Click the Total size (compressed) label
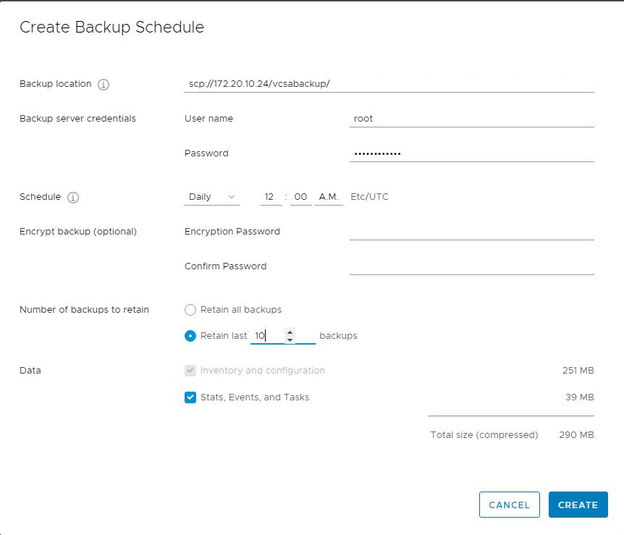 click(x=484, y=434)
